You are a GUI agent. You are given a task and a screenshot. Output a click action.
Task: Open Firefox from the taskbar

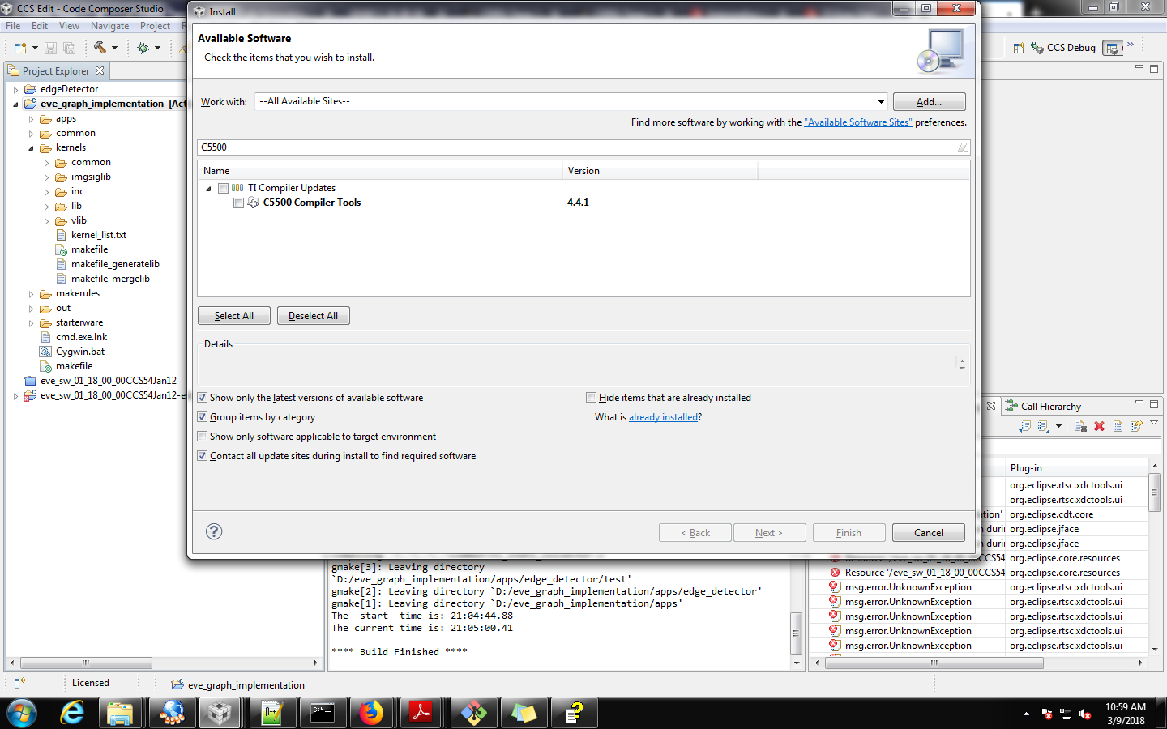[371, 713]
